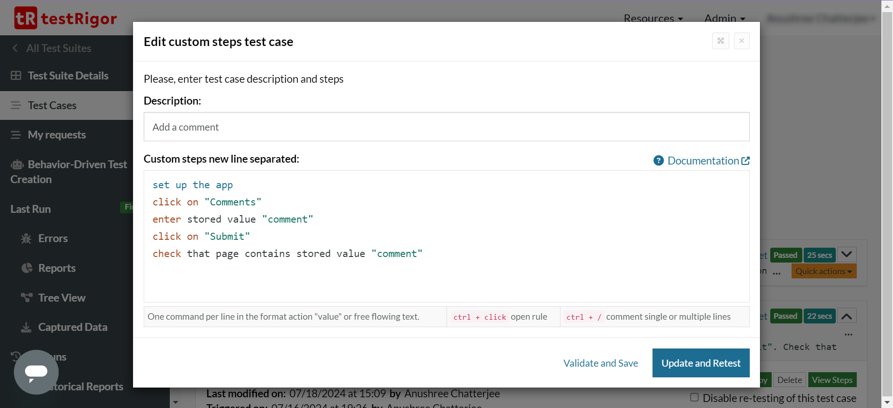Click the Captured Data download icon
The width and height of the screenshot is (893, 408).
27,328
